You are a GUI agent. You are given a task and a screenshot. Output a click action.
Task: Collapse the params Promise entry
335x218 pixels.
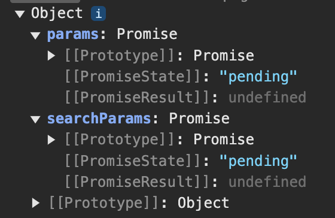[35, 35]
